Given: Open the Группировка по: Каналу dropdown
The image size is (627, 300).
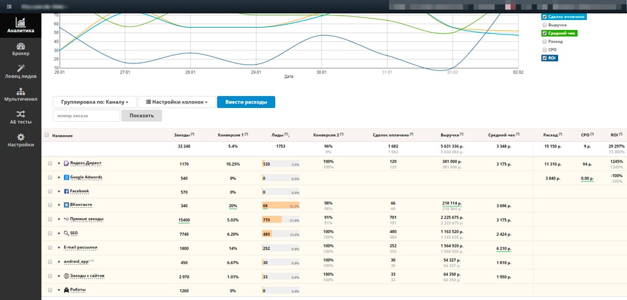Looking at the screenshot, I should point(95,102).
